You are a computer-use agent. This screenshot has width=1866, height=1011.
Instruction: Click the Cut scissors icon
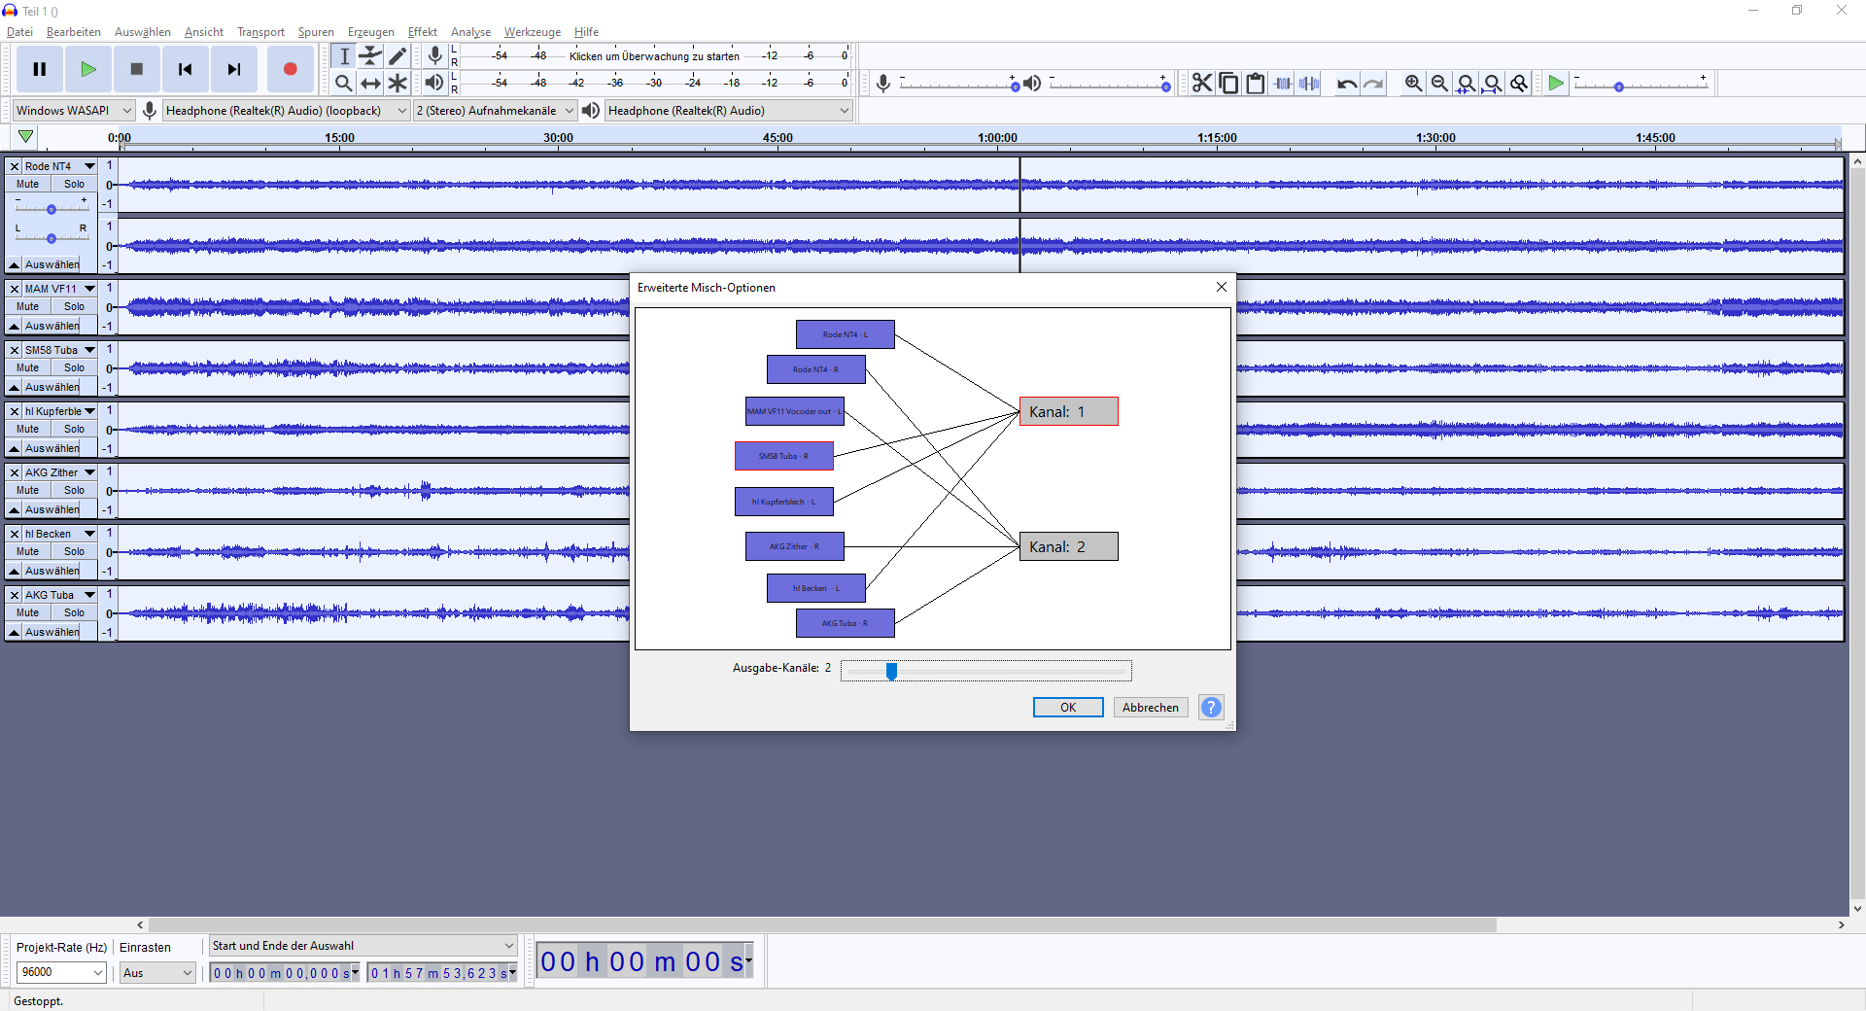click(1202, 84)
